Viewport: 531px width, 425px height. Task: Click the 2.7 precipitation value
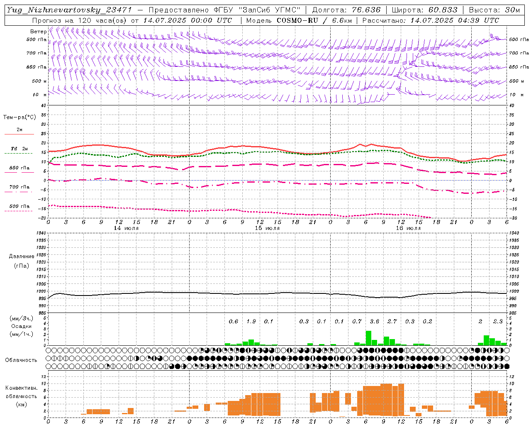tap(392, 321)
